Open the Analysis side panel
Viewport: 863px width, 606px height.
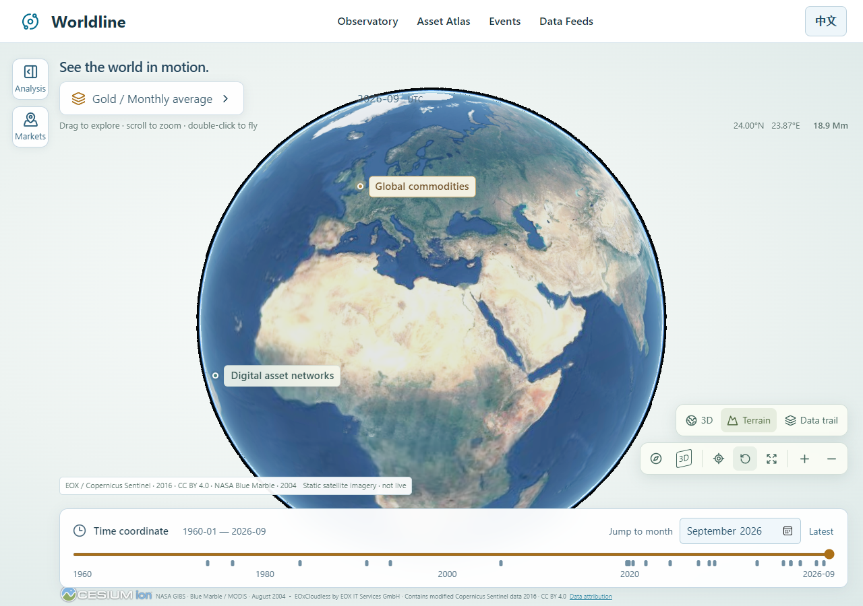pyautogui.click(x=30, y=79)
